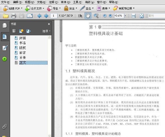Viewport: 165px width, 137px height.
Task: Open the 文档 menu
Action: pos(42,2)
